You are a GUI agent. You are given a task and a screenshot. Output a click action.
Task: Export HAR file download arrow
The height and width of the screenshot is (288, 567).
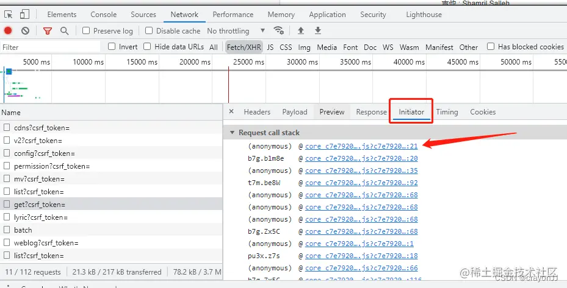coord(318,30)
